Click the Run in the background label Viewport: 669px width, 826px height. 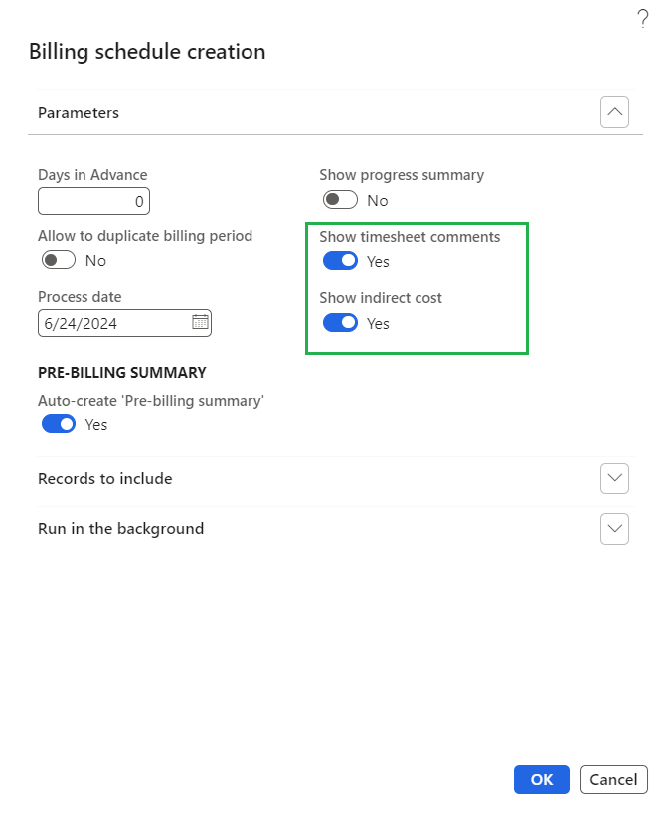coord(120,529)
